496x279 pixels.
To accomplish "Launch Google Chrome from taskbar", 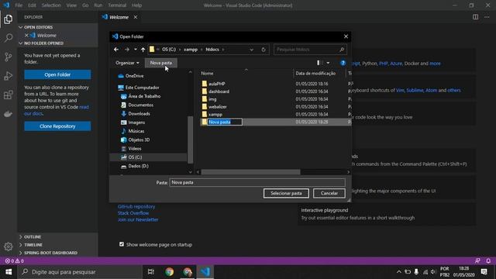I will (170, 272).
